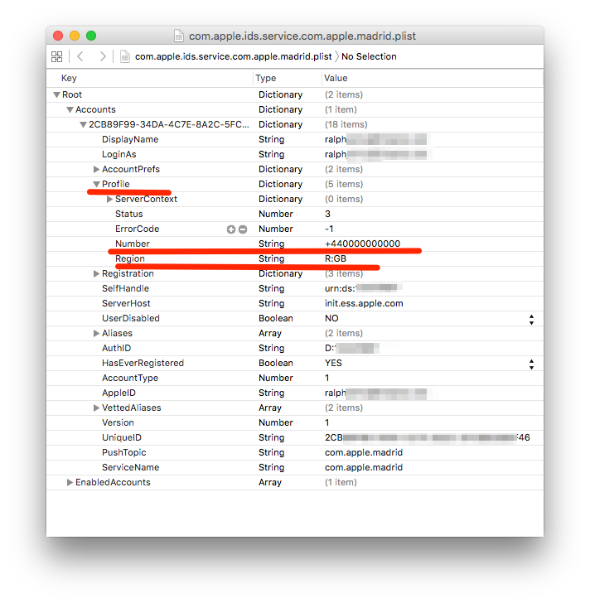Viewport: 590px width, 603px height.
Task: Open the related items grid icon
Action: (x=57, y=57)
